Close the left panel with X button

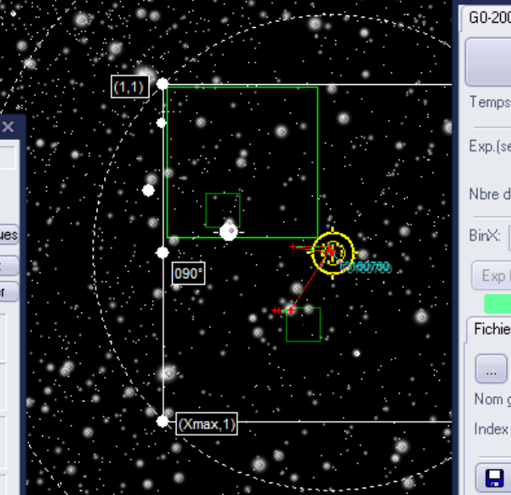click(x=8, y=127)
